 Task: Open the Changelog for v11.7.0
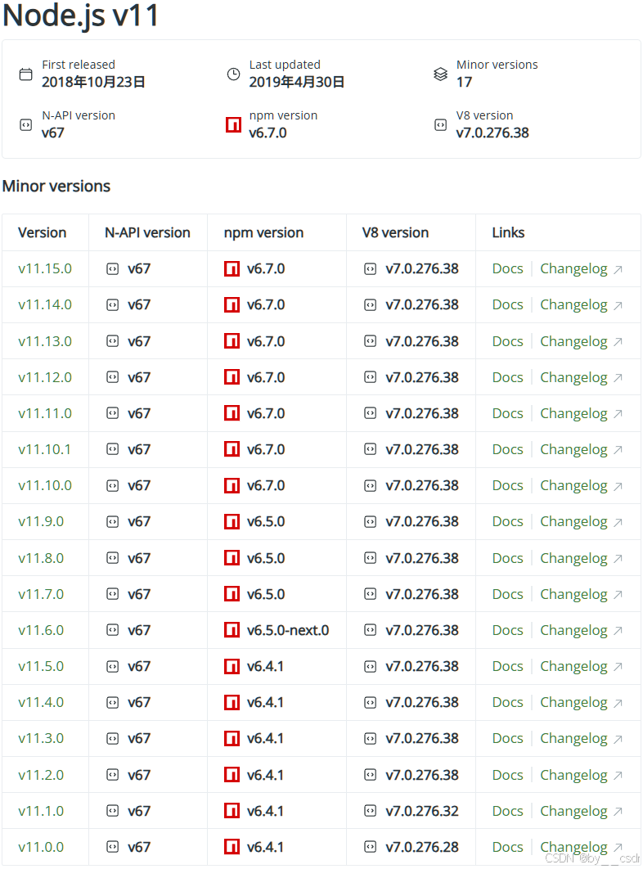point(574,595)
